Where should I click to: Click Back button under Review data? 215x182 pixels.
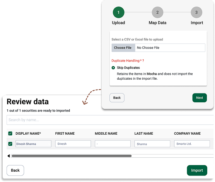coord(15,170)
